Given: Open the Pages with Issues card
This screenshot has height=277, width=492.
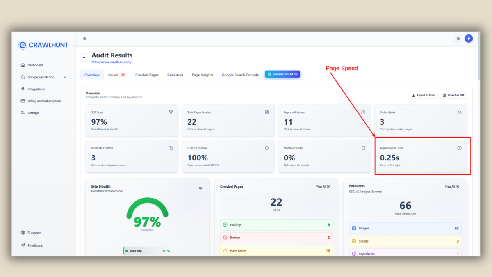Looking at the screenshot, I should [324, 121].
